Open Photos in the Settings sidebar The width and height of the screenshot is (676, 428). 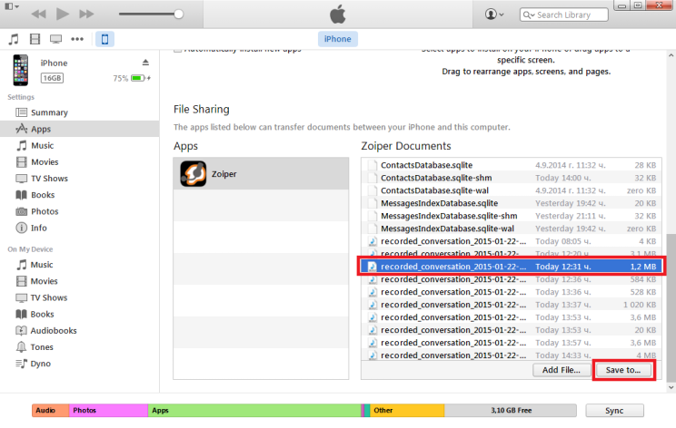(x=45, y=211)
